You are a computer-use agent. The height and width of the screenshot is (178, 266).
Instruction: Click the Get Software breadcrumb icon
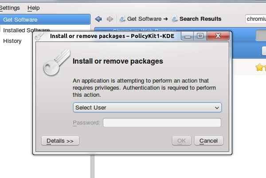coord(122,19)
